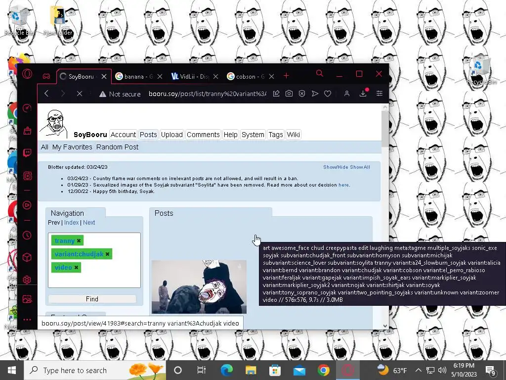Click the taskbar search box

point(95,370)
